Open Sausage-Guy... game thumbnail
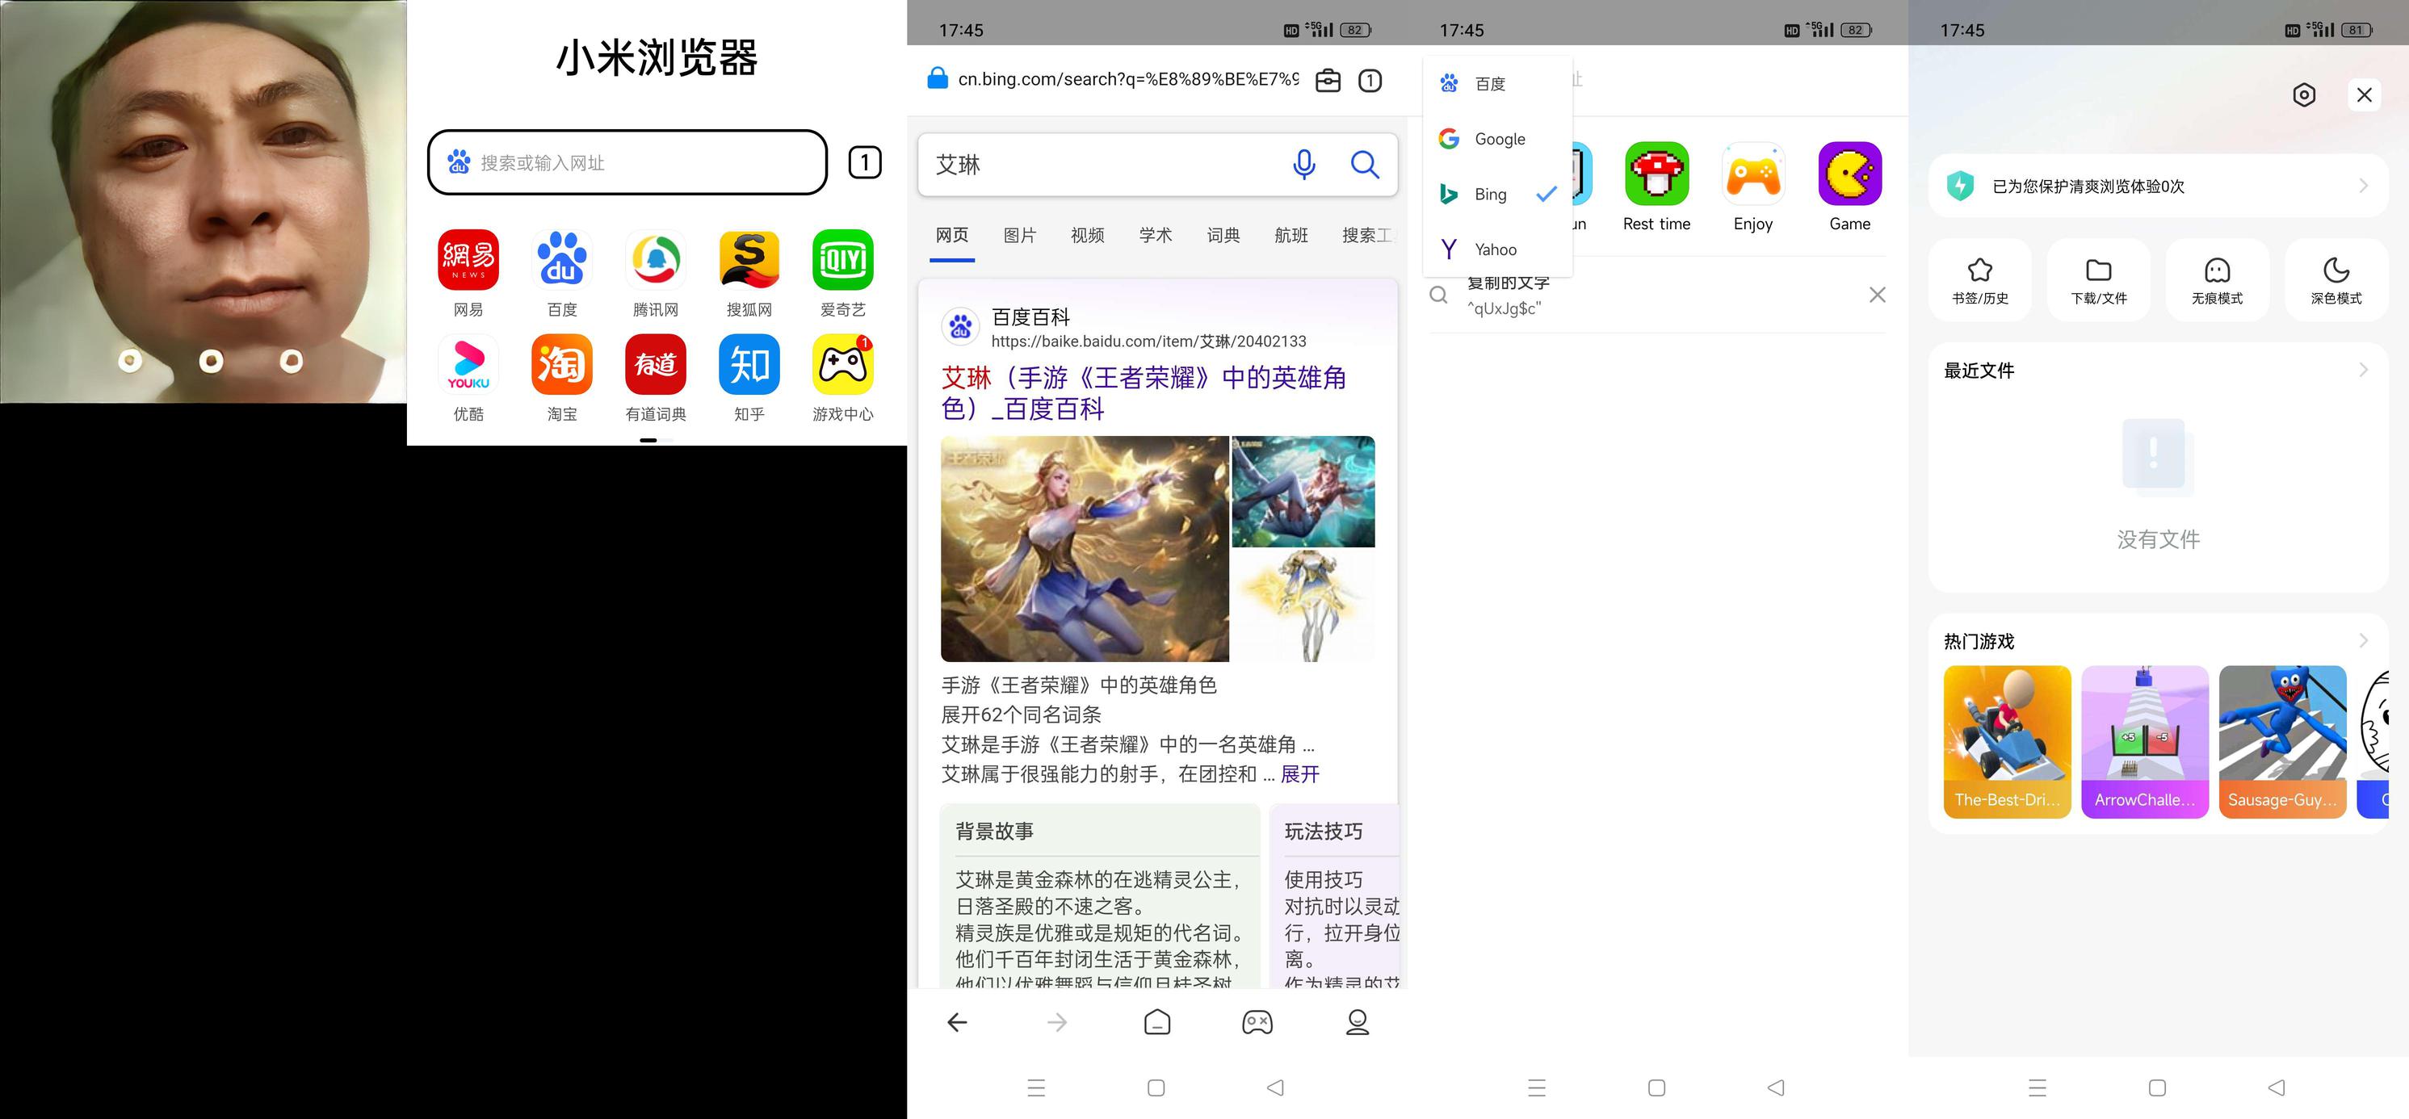 point(2283,742)
